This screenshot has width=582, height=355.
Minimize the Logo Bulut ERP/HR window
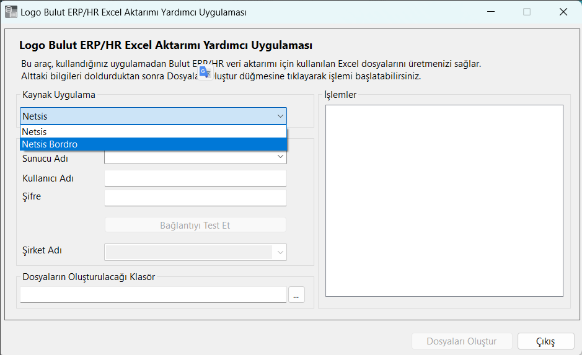[490, 12]
